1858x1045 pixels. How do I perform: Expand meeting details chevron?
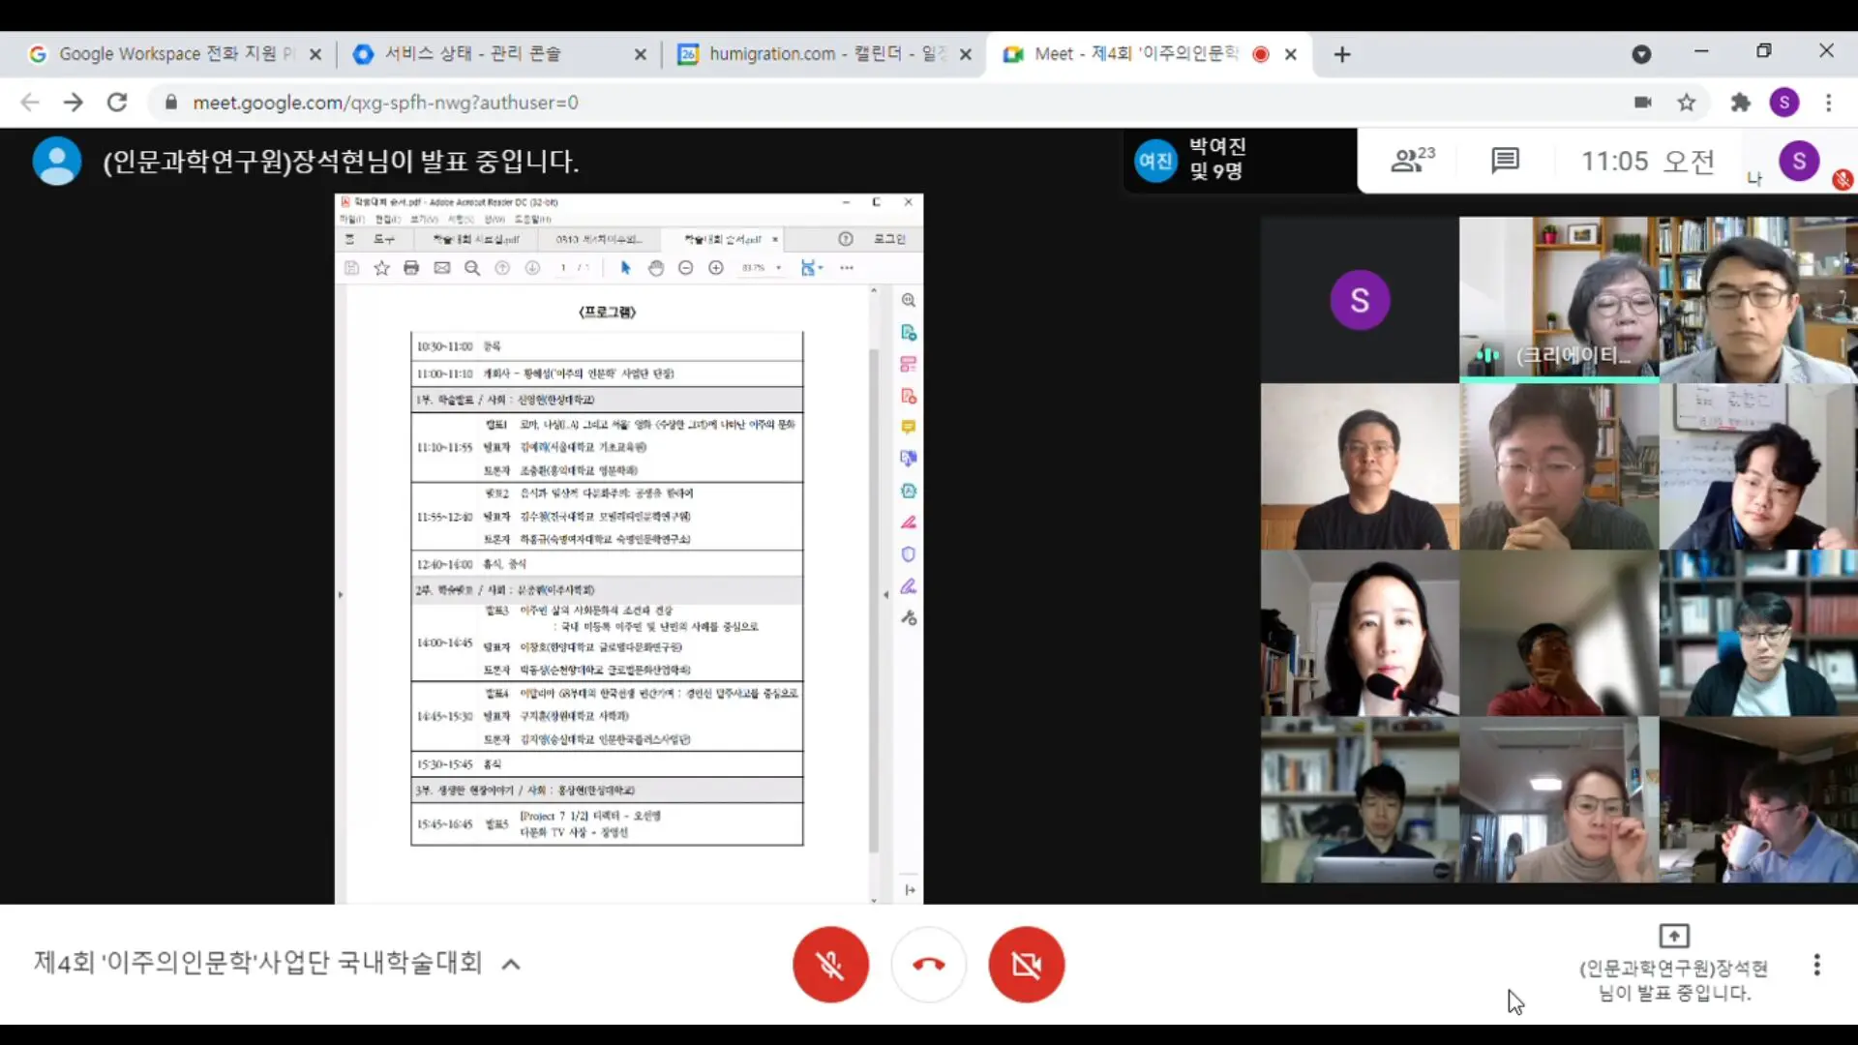point(511,964)
